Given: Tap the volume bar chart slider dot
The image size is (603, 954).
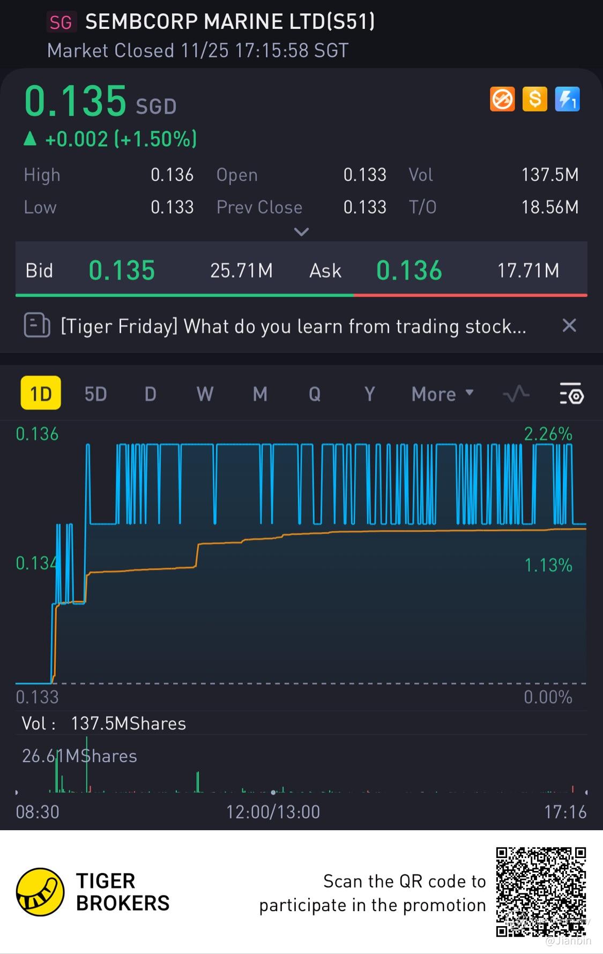Looking at the screenshot, I should pyautogui.click(x=273, y=792).
